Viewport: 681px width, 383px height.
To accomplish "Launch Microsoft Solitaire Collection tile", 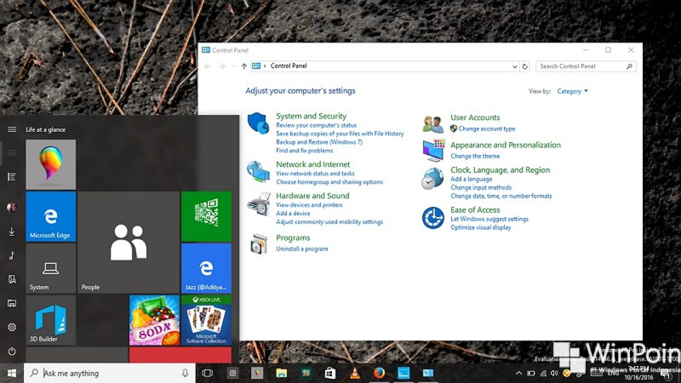I will 206,320.
